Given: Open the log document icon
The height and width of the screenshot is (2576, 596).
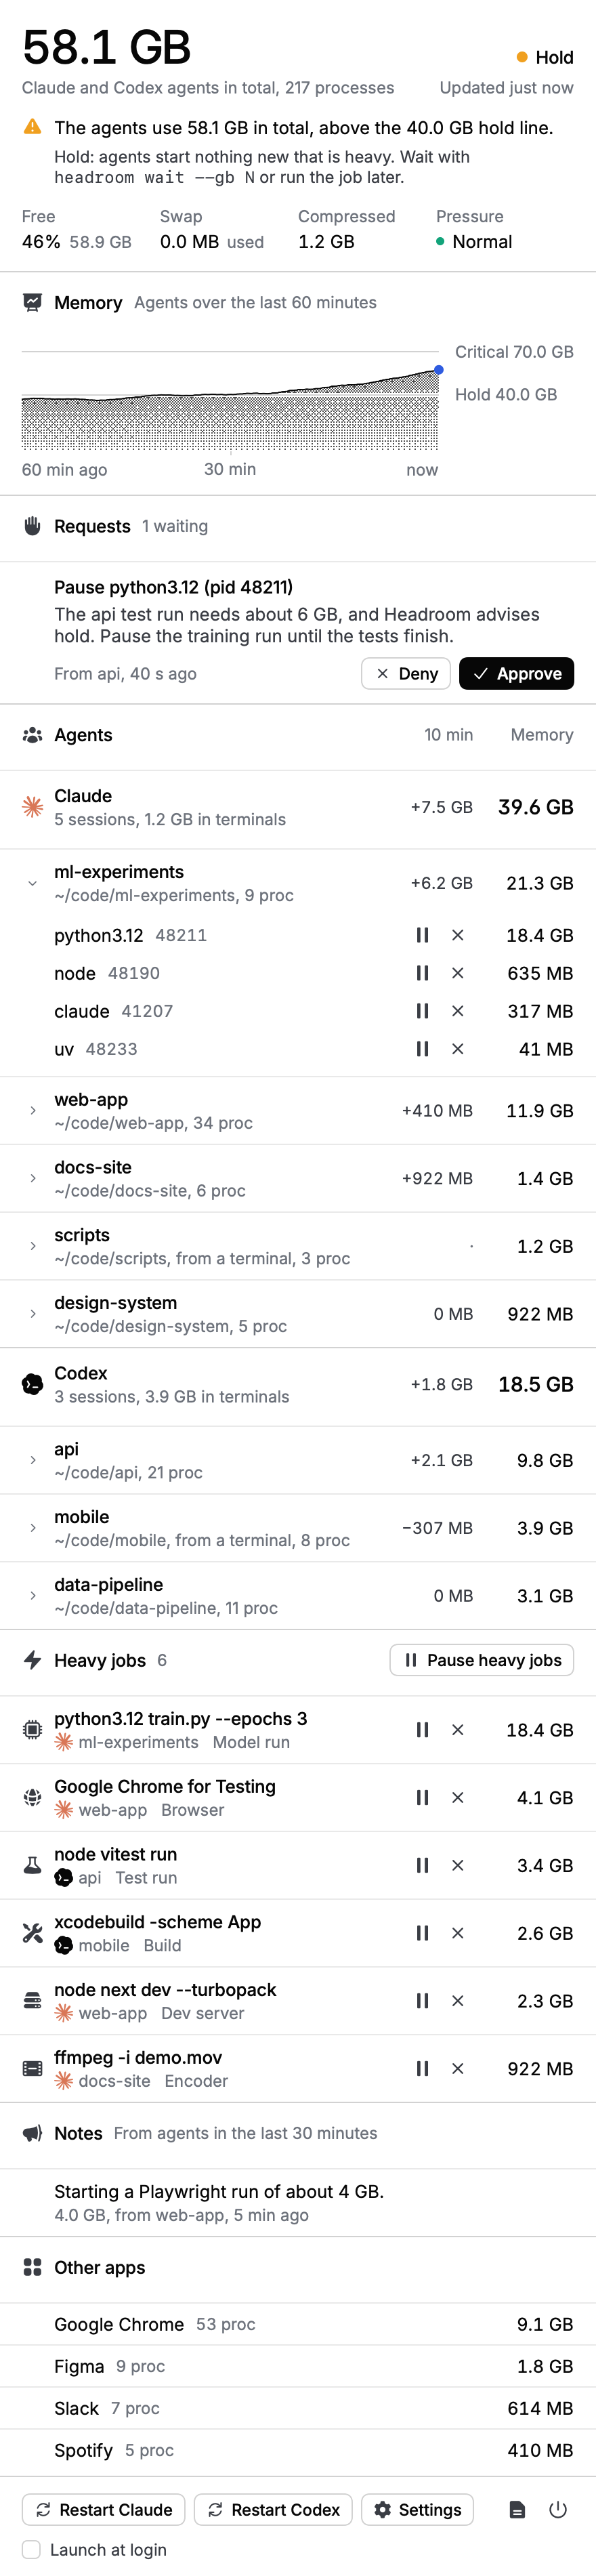Looking at the screenshot, I should (x=517, y=2509).
